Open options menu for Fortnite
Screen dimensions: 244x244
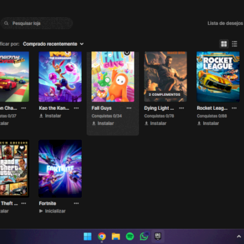pos(76,203)
